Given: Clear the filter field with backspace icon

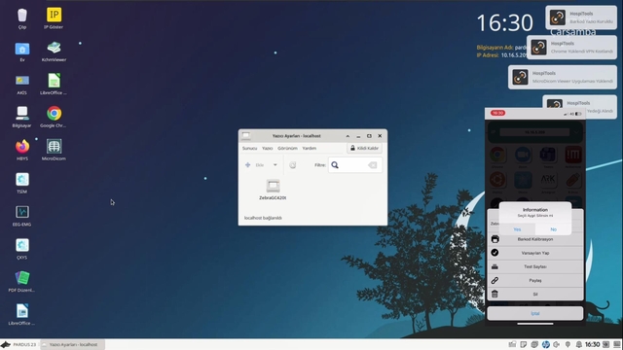Looking at the screenshot, I should [x=372, y=165].
